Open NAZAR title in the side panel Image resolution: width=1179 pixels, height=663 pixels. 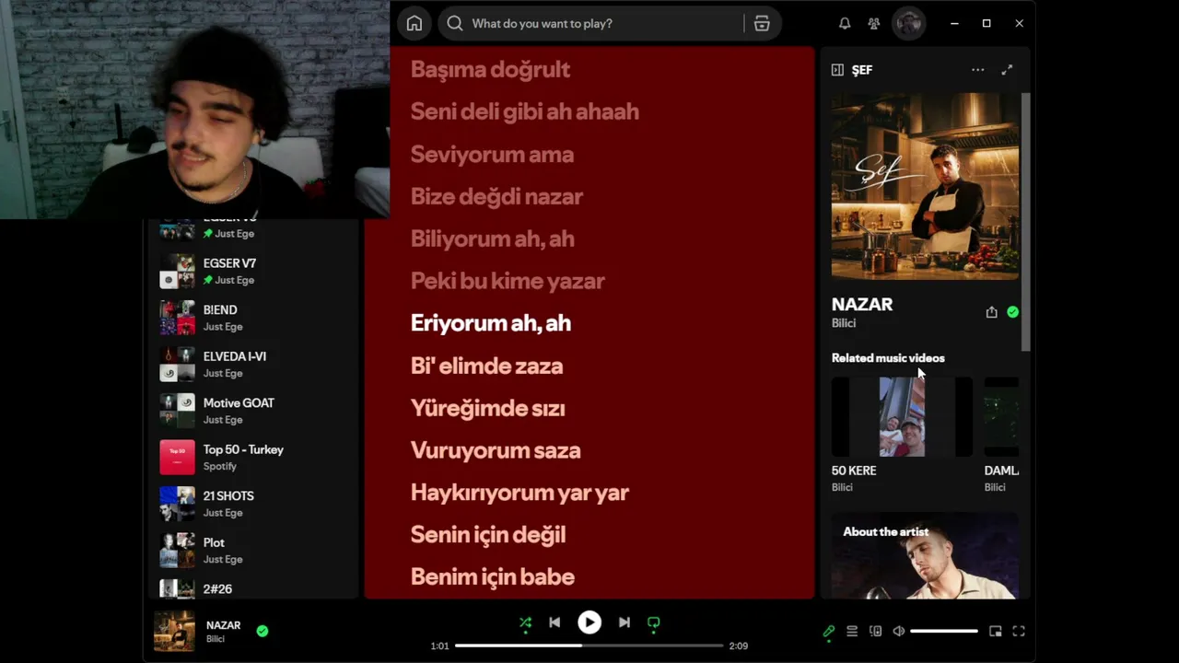[862, 305]
